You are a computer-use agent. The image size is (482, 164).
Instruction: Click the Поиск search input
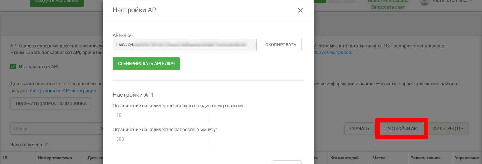55,129
